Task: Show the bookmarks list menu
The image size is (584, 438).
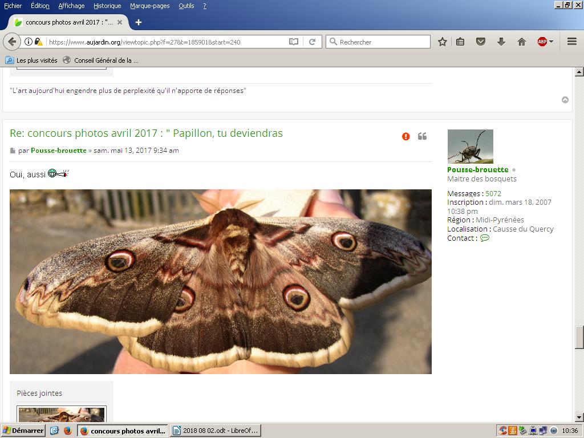Action: [x=460, y=42]
